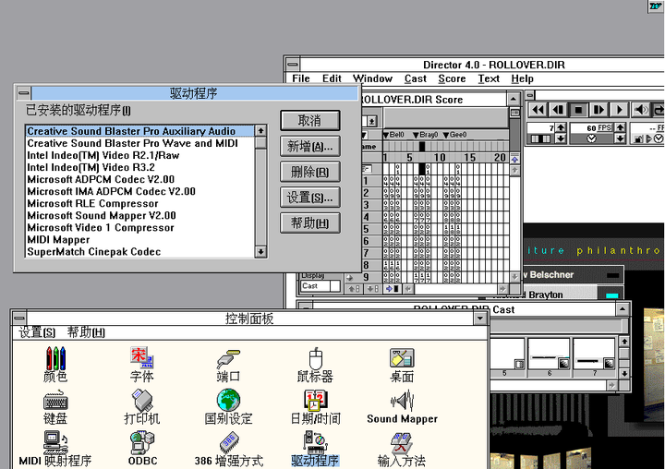Select Microsoft Sound Mapper V2.00 driver
The image size is (665, 469).
pos(101,215)
